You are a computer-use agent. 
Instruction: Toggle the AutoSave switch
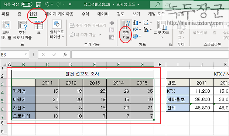[x=27, y=4]
